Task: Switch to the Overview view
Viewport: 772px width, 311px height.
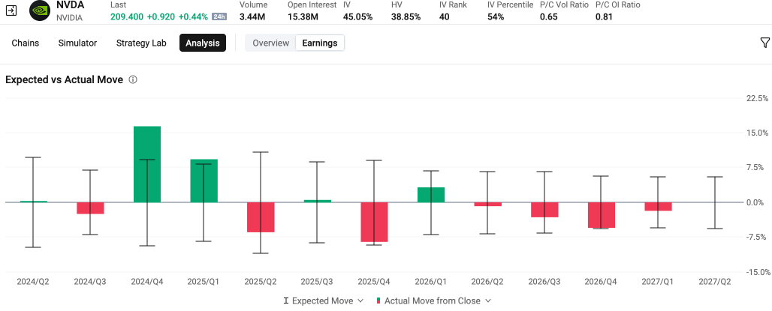Action: [271, 43]
